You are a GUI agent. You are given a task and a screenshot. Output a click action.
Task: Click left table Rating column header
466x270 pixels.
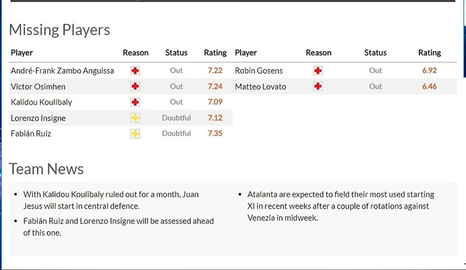pyautogui.click(x=215, y=52)
